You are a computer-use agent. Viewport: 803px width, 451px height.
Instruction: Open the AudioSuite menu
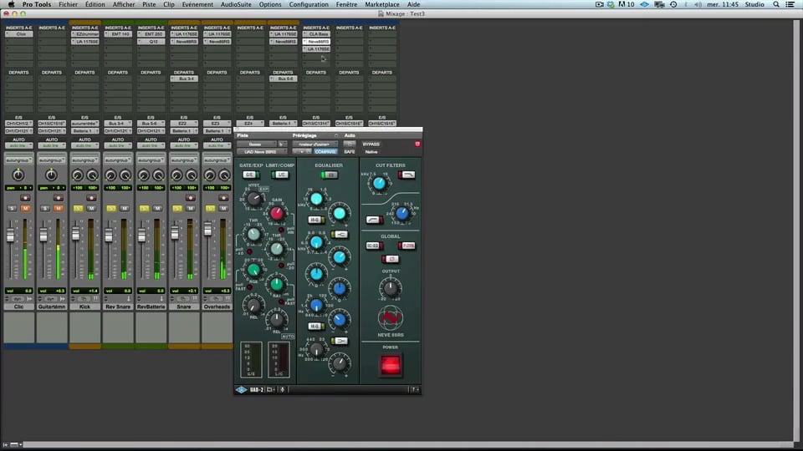coord(236,4)
